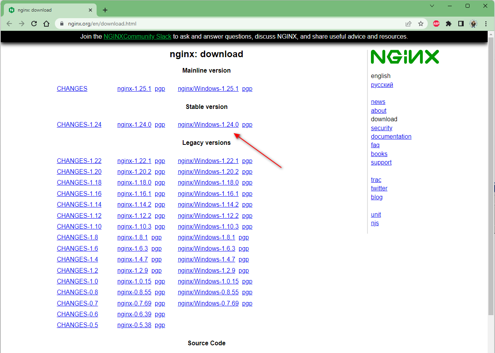495x353 pixels.
Task: Download nginx/Windows-0.8.55
Action: click(208, 292)
